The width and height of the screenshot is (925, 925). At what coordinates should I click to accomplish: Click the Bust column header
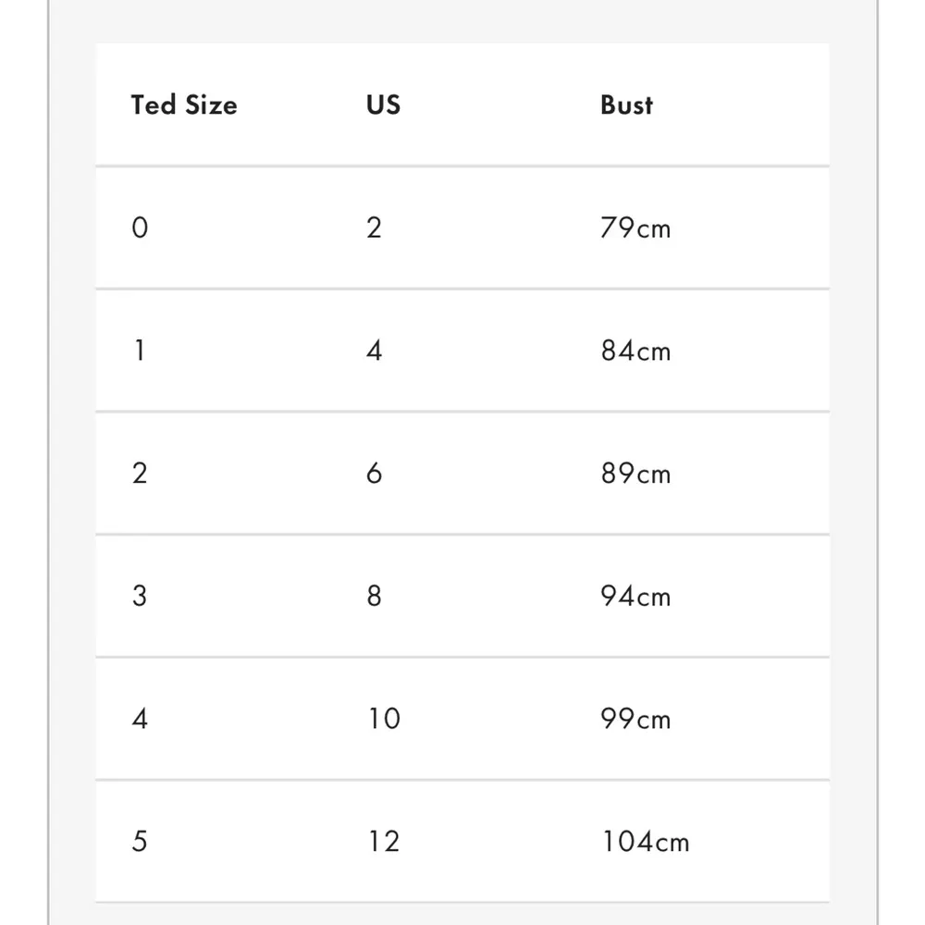pos(626,105)
